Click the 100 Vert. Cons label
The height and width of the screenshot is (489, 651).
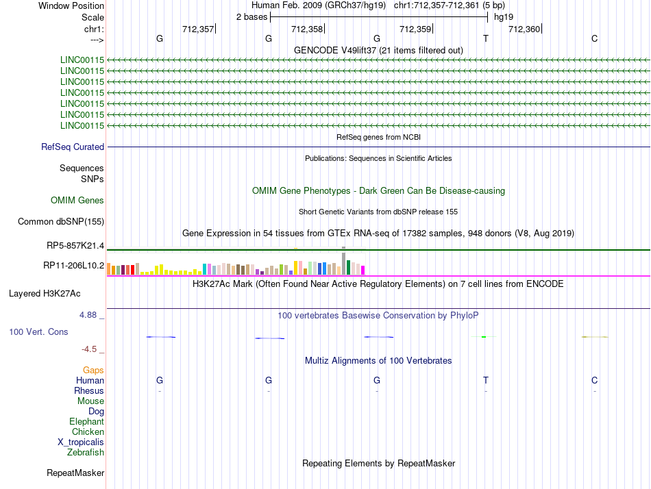point(38,331)
